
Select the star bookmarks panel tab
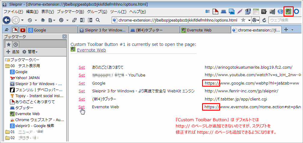8,45
